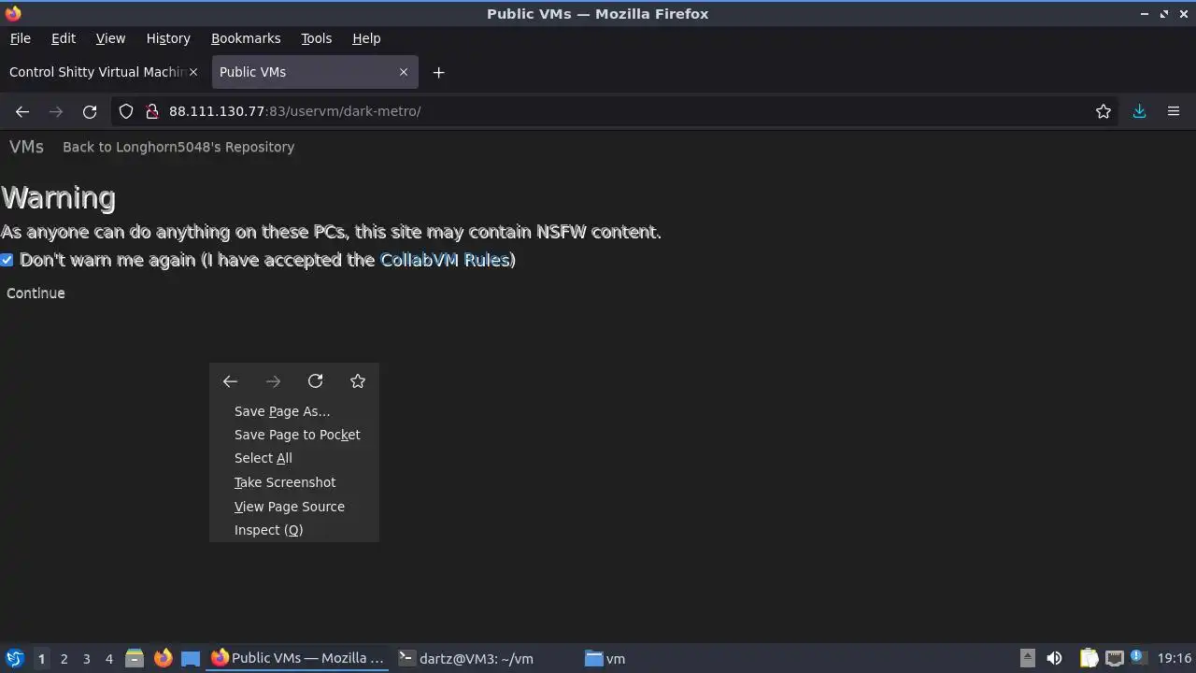The height and width of the screenshot is (673, 1196).
Task: Open the Bookmarks menu
Action: pyautogui.click(x=246, y=38)
